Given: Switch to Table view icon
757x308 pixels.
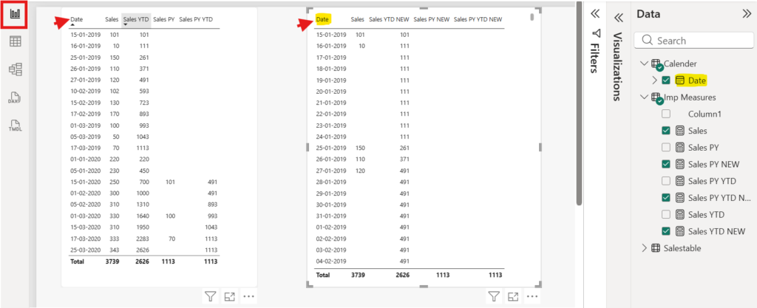Looking at the screenshot, I should click(15, 41).
